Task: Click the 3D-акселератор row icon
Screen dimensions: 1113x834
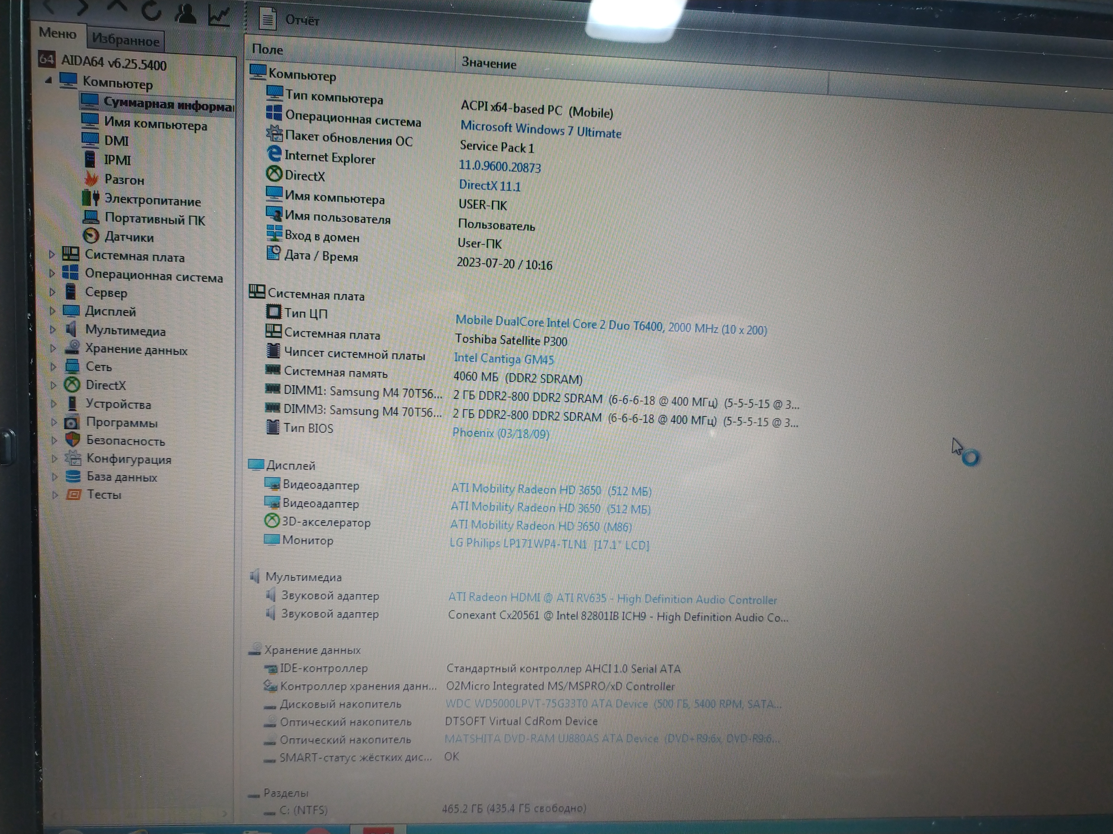Action: [x=272, y=520]
